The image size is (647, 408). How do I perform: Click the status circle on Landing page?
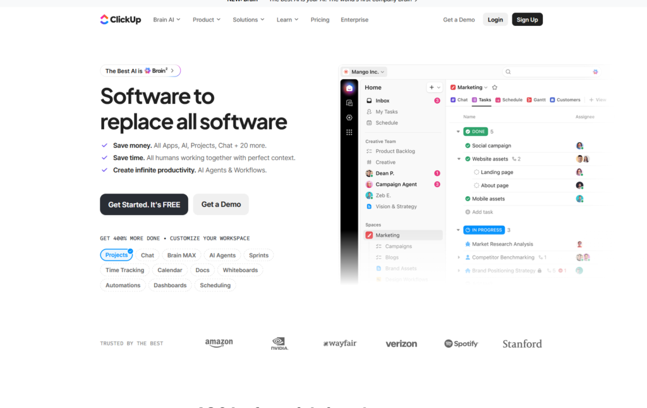tap(476, 172)
